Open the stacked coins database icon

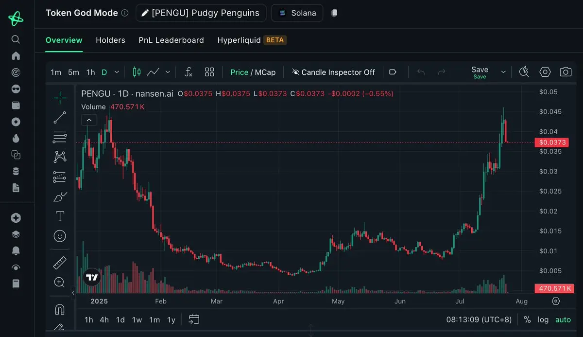point(16,171)
